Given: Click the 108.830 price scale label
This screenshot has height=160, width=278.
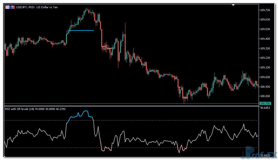Looking at the screenshot, I should [x=265, y=96].
